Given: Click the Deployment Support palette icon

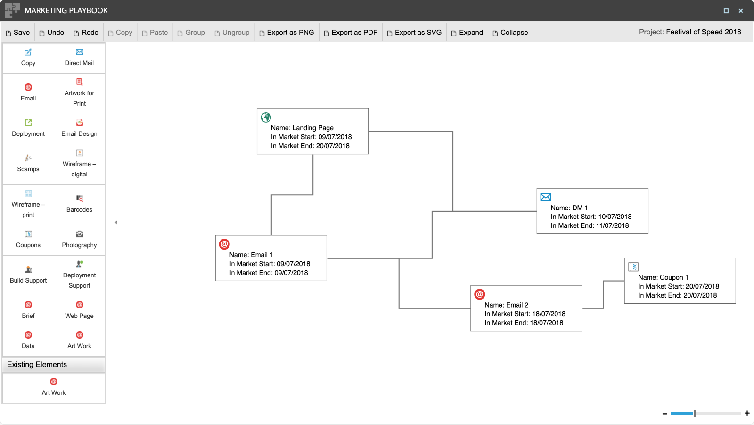Looking at the screenshot, I should (x=79, y=265).
